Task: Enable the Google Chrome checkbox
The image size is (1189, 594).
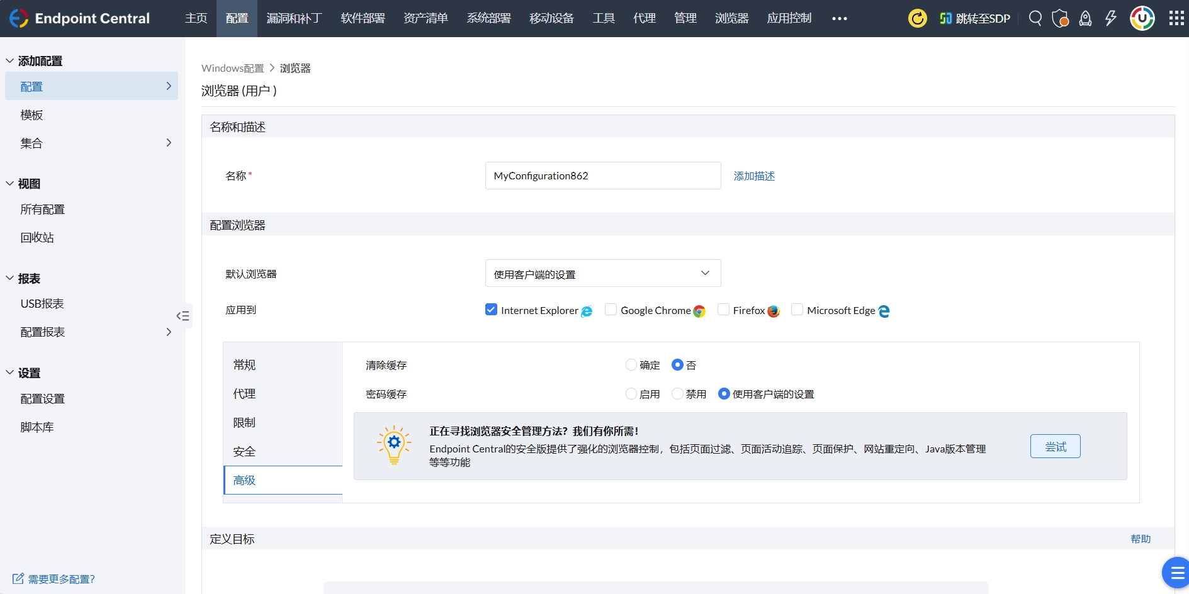Action: pos(611,310)
